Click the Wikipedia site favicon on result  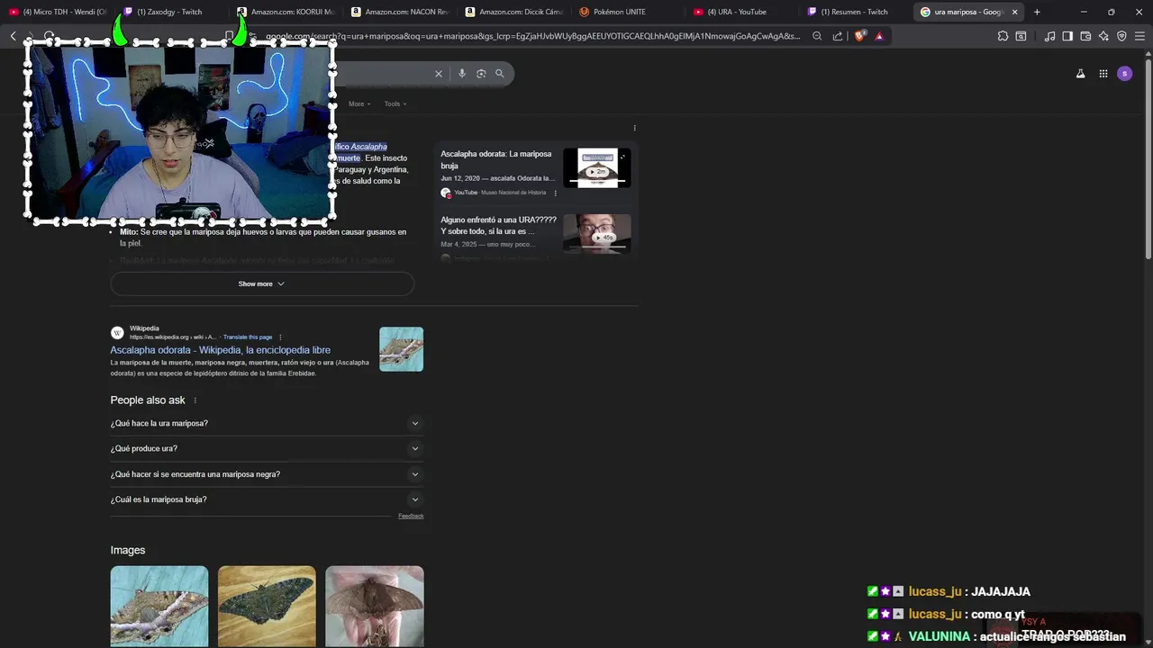tap(117, 333)
